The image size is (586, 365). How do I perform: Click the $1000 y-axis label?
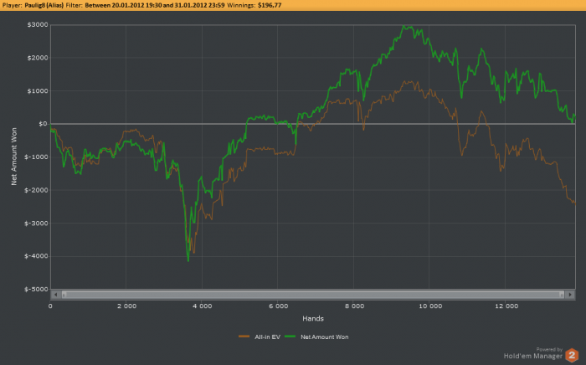(38, 90)
